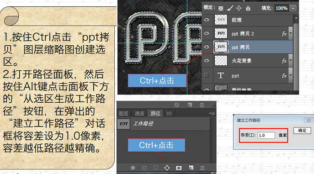The image size is (314, 174).
Task: Click the add layer mask icon in paths panel
Action: coord(179,168)
